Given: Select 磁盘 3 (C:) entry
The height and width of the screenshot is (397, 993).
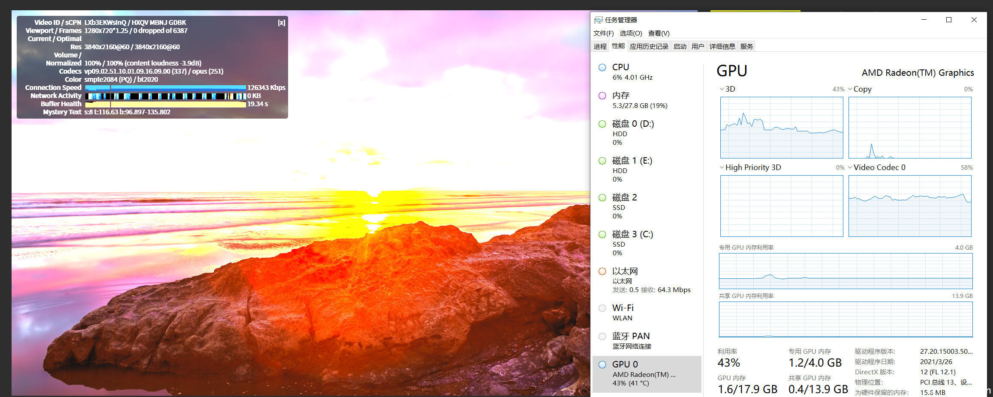Looking at the screenshot, I should 647,243.
